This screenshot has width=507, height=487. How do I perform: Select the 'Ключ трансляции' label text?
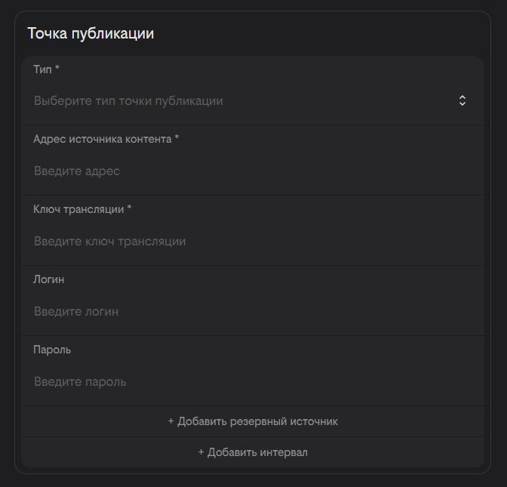point(78,209)
